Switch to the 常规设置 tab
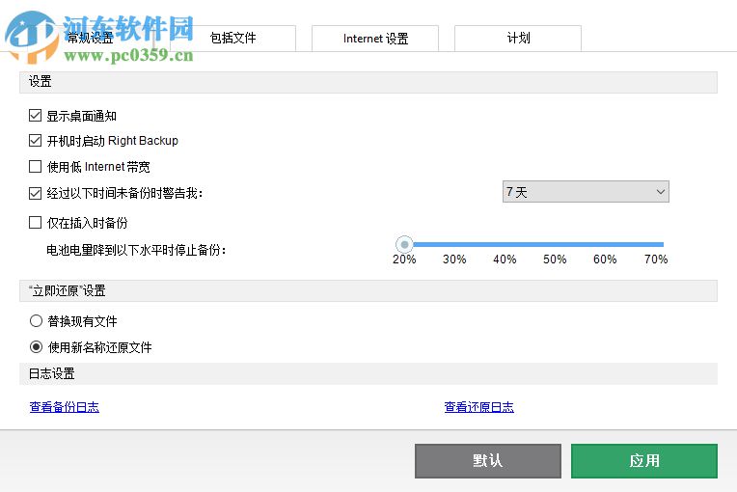Screen dimensions: 737x492 (92, 39)
